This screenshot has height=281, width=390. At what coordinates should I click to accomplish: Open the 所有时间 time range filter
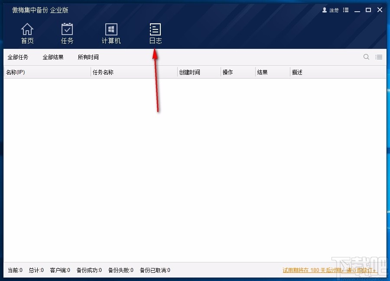click(x=88, y=57)
